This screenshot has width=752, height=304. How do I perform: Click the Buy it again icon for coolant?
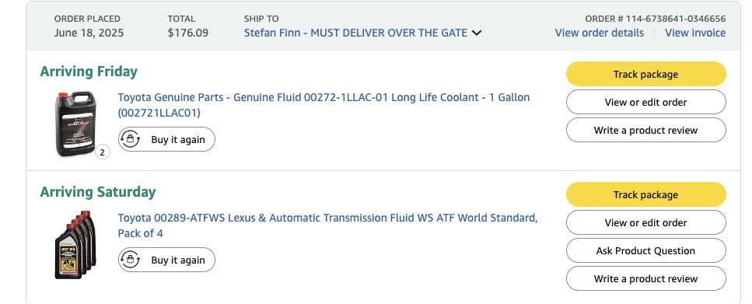point(130,139)
